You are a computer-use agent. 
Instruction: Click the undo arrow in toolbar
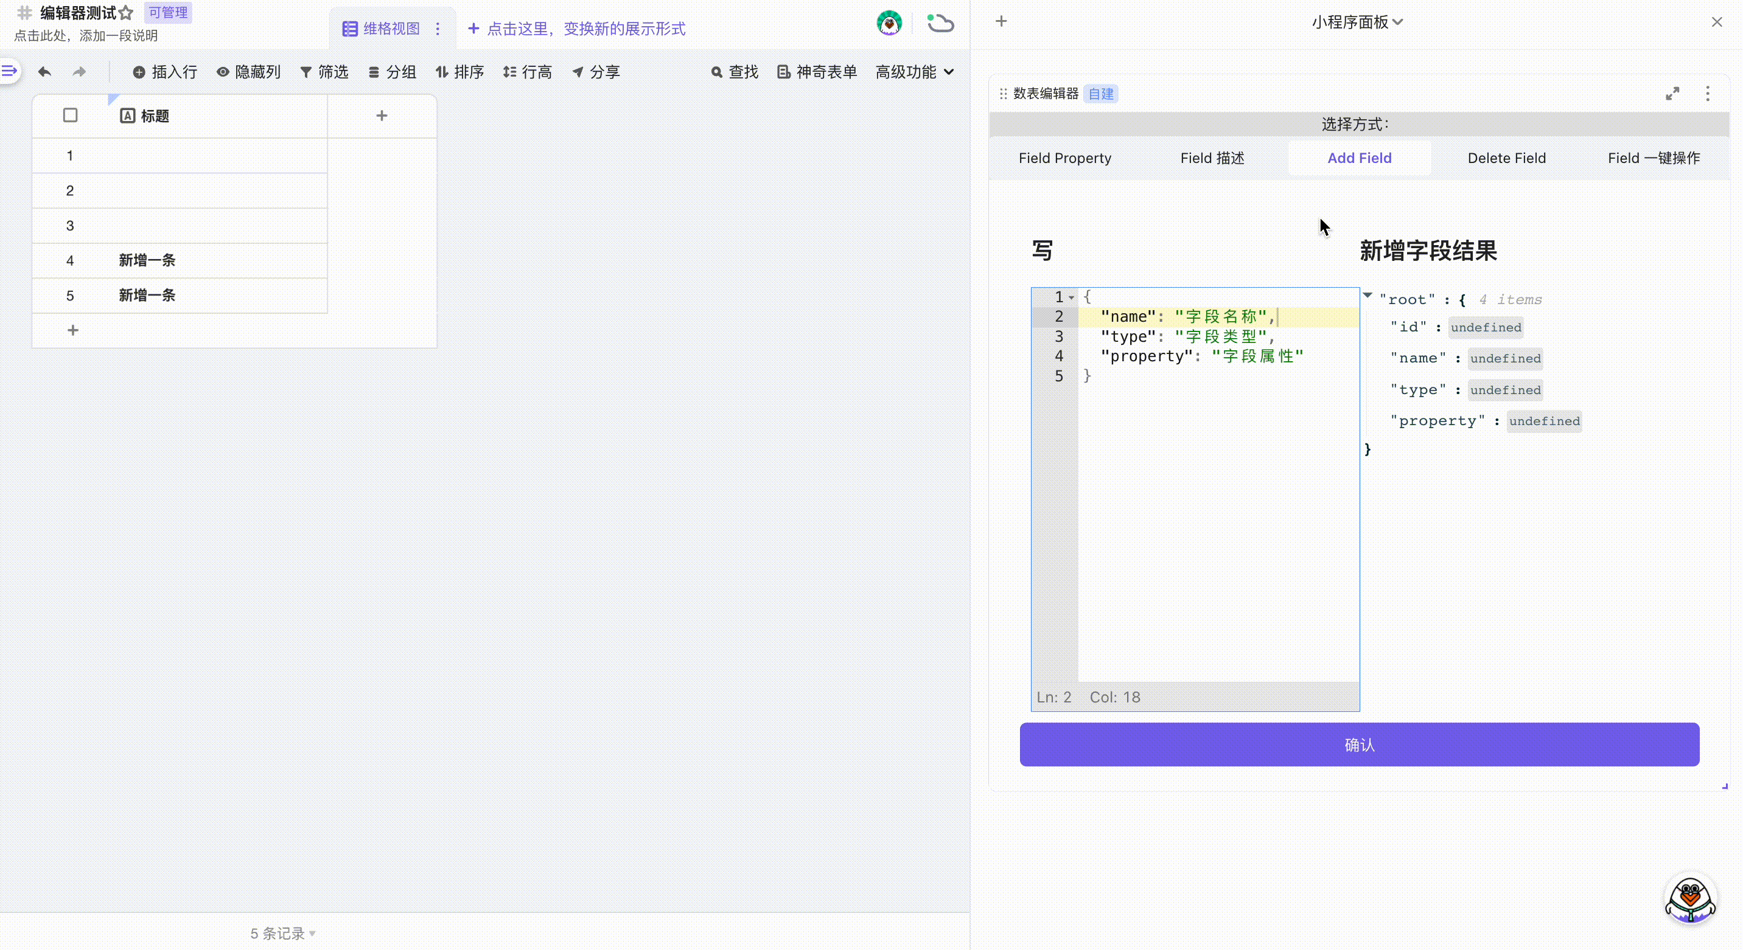pyautogui.click(x=44, y=72)
